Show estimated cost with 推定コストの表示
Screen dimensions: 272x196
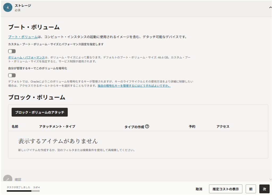tap(226, 189)
